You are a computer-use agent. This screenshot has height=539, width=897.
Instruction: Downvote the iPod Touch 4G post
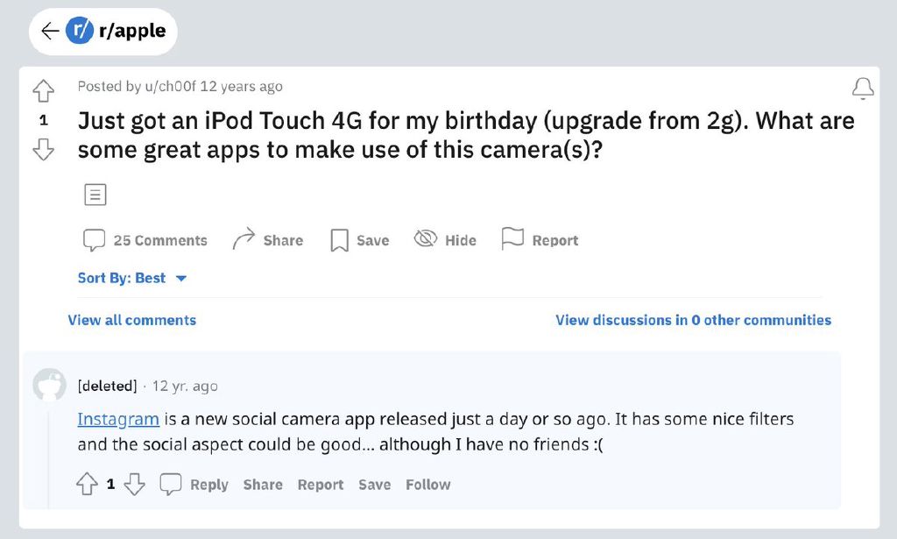43,151
